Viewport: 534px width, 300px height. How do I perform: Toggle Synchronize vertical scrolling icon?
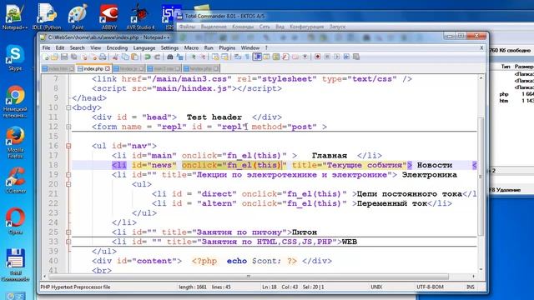click(215, 57)
